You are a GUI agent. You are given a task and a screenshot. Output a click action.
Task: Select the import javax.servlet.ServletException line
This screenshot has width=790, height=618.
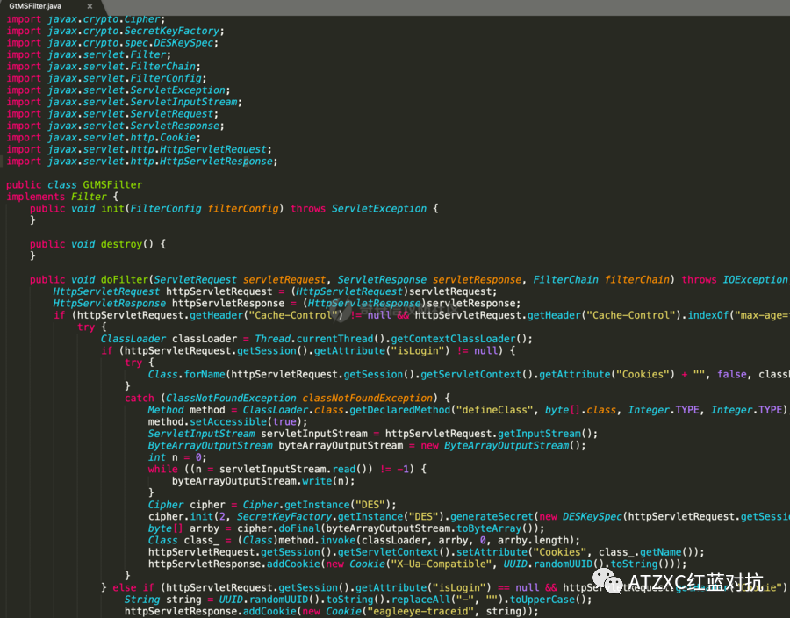coord(118,90)
